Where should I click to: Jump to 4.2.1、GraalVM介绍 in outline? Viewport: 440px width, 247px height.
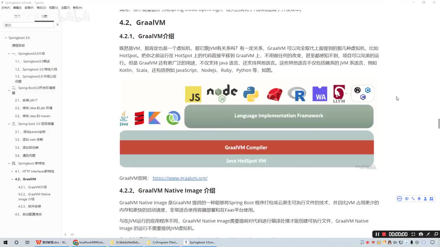click(32, 187)
